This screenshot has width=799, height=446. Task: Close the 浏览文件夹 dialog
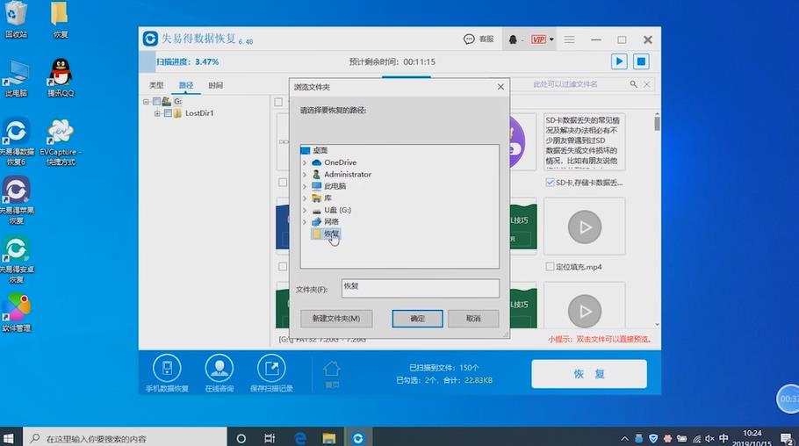pyautogui.click(x=500, y=87)
